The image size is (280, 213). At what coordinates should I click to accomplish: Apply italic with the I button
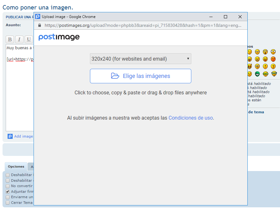coord(19,39)
